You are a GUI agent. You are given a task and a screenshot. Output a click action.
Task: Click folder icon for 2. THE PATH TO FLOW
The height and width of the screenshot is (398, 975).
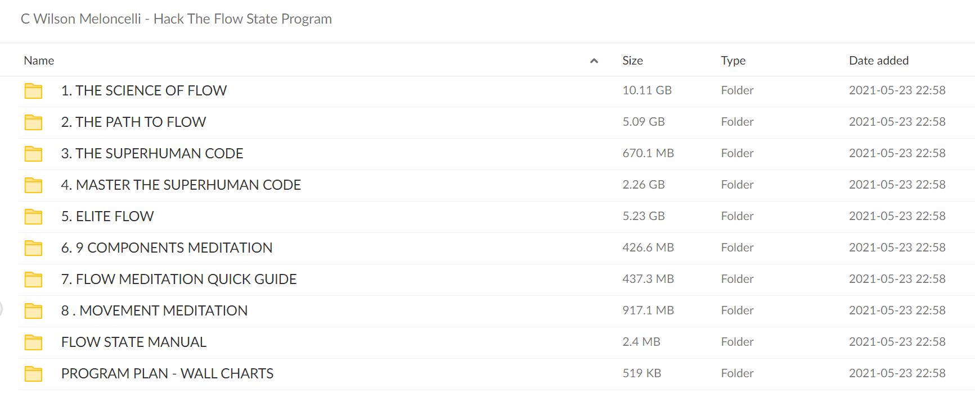[x=33, y=122]
